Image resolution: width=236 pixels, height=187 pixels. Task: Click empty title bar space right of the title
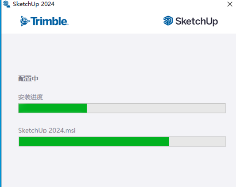141,4
